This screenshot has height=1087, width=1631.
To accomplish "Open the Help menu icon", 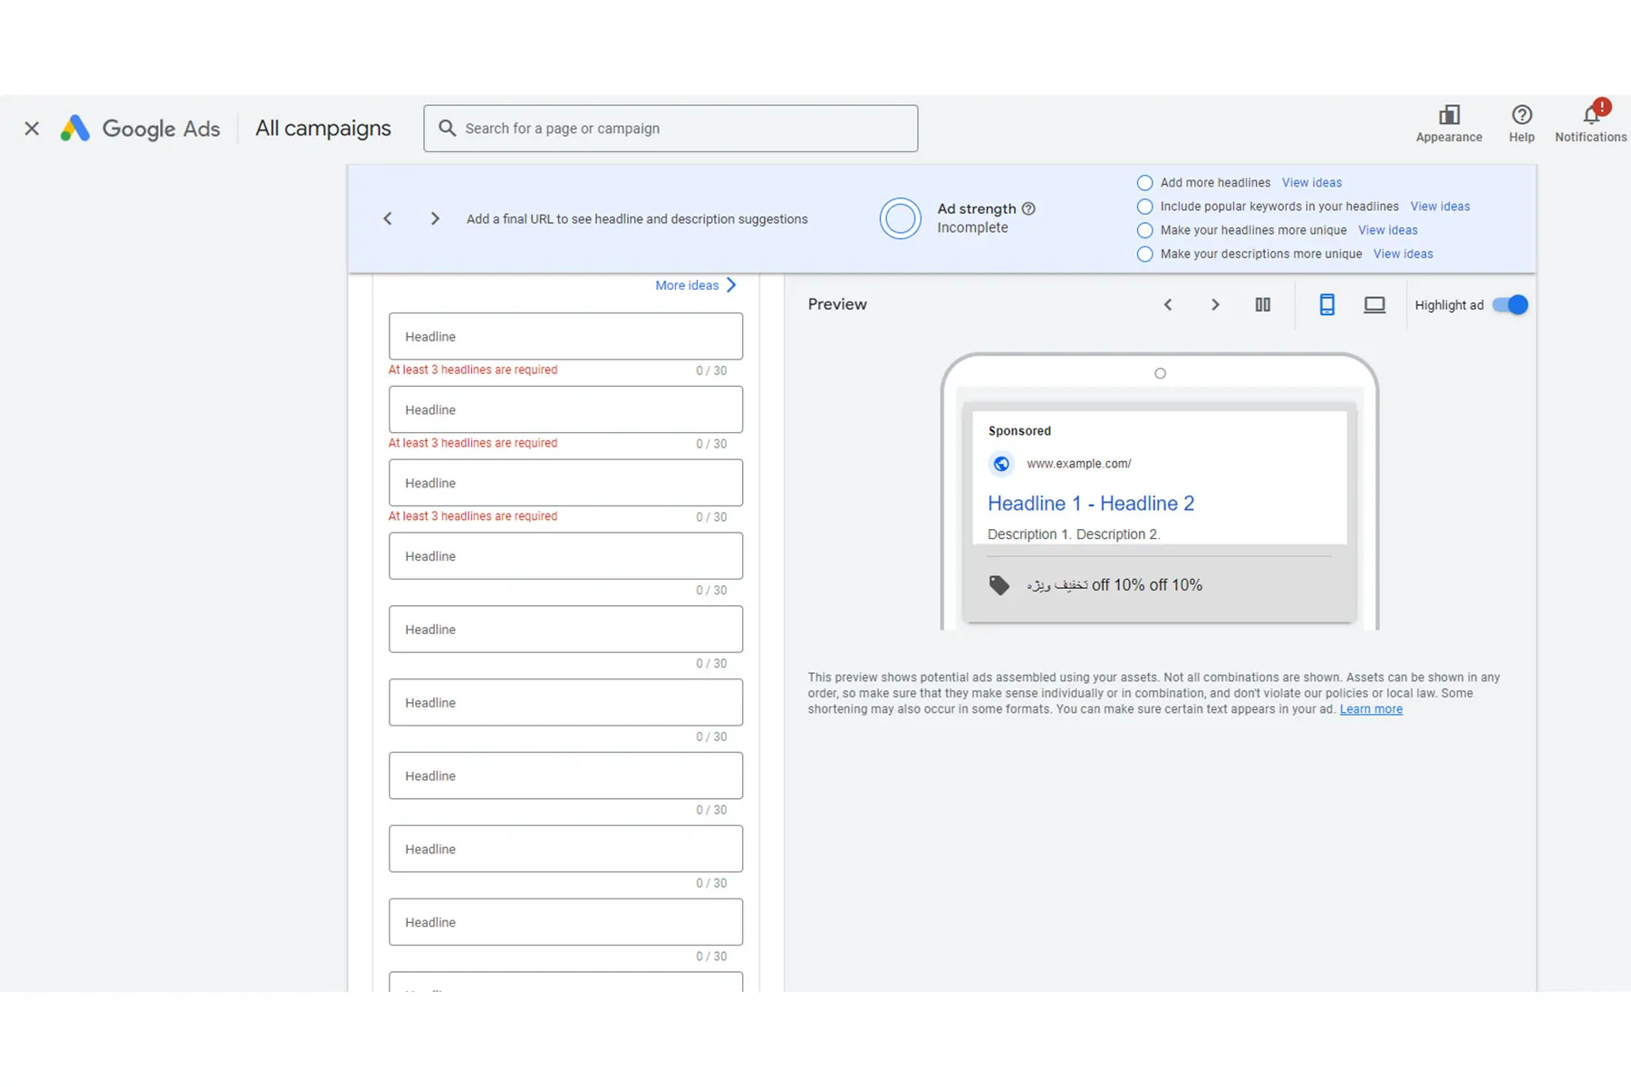I will [x=1521, y=116].
